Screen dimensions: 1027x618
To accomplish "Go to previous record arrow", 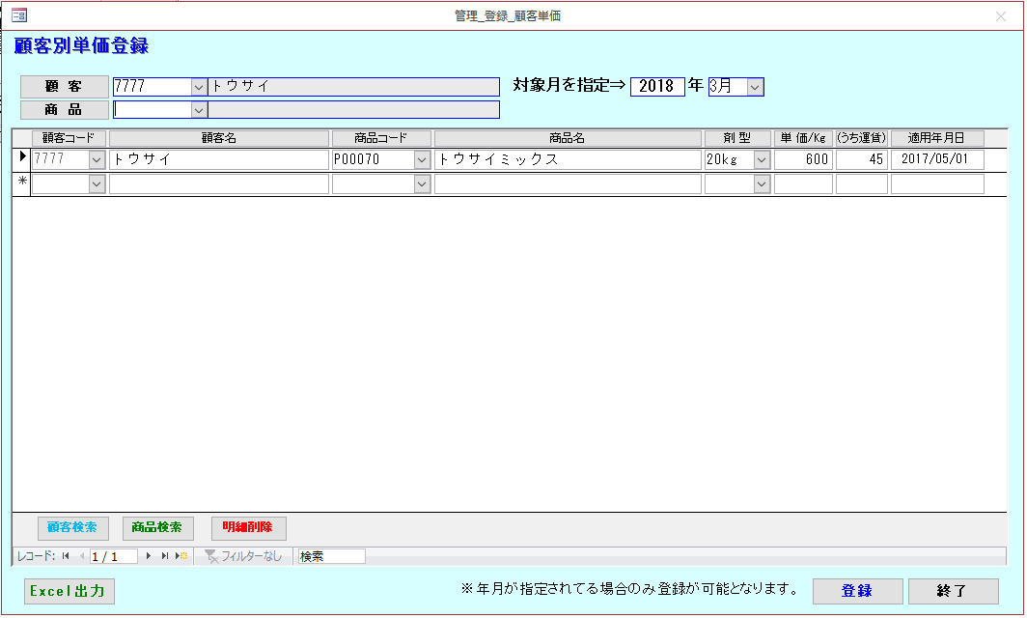I will (81, 556).
